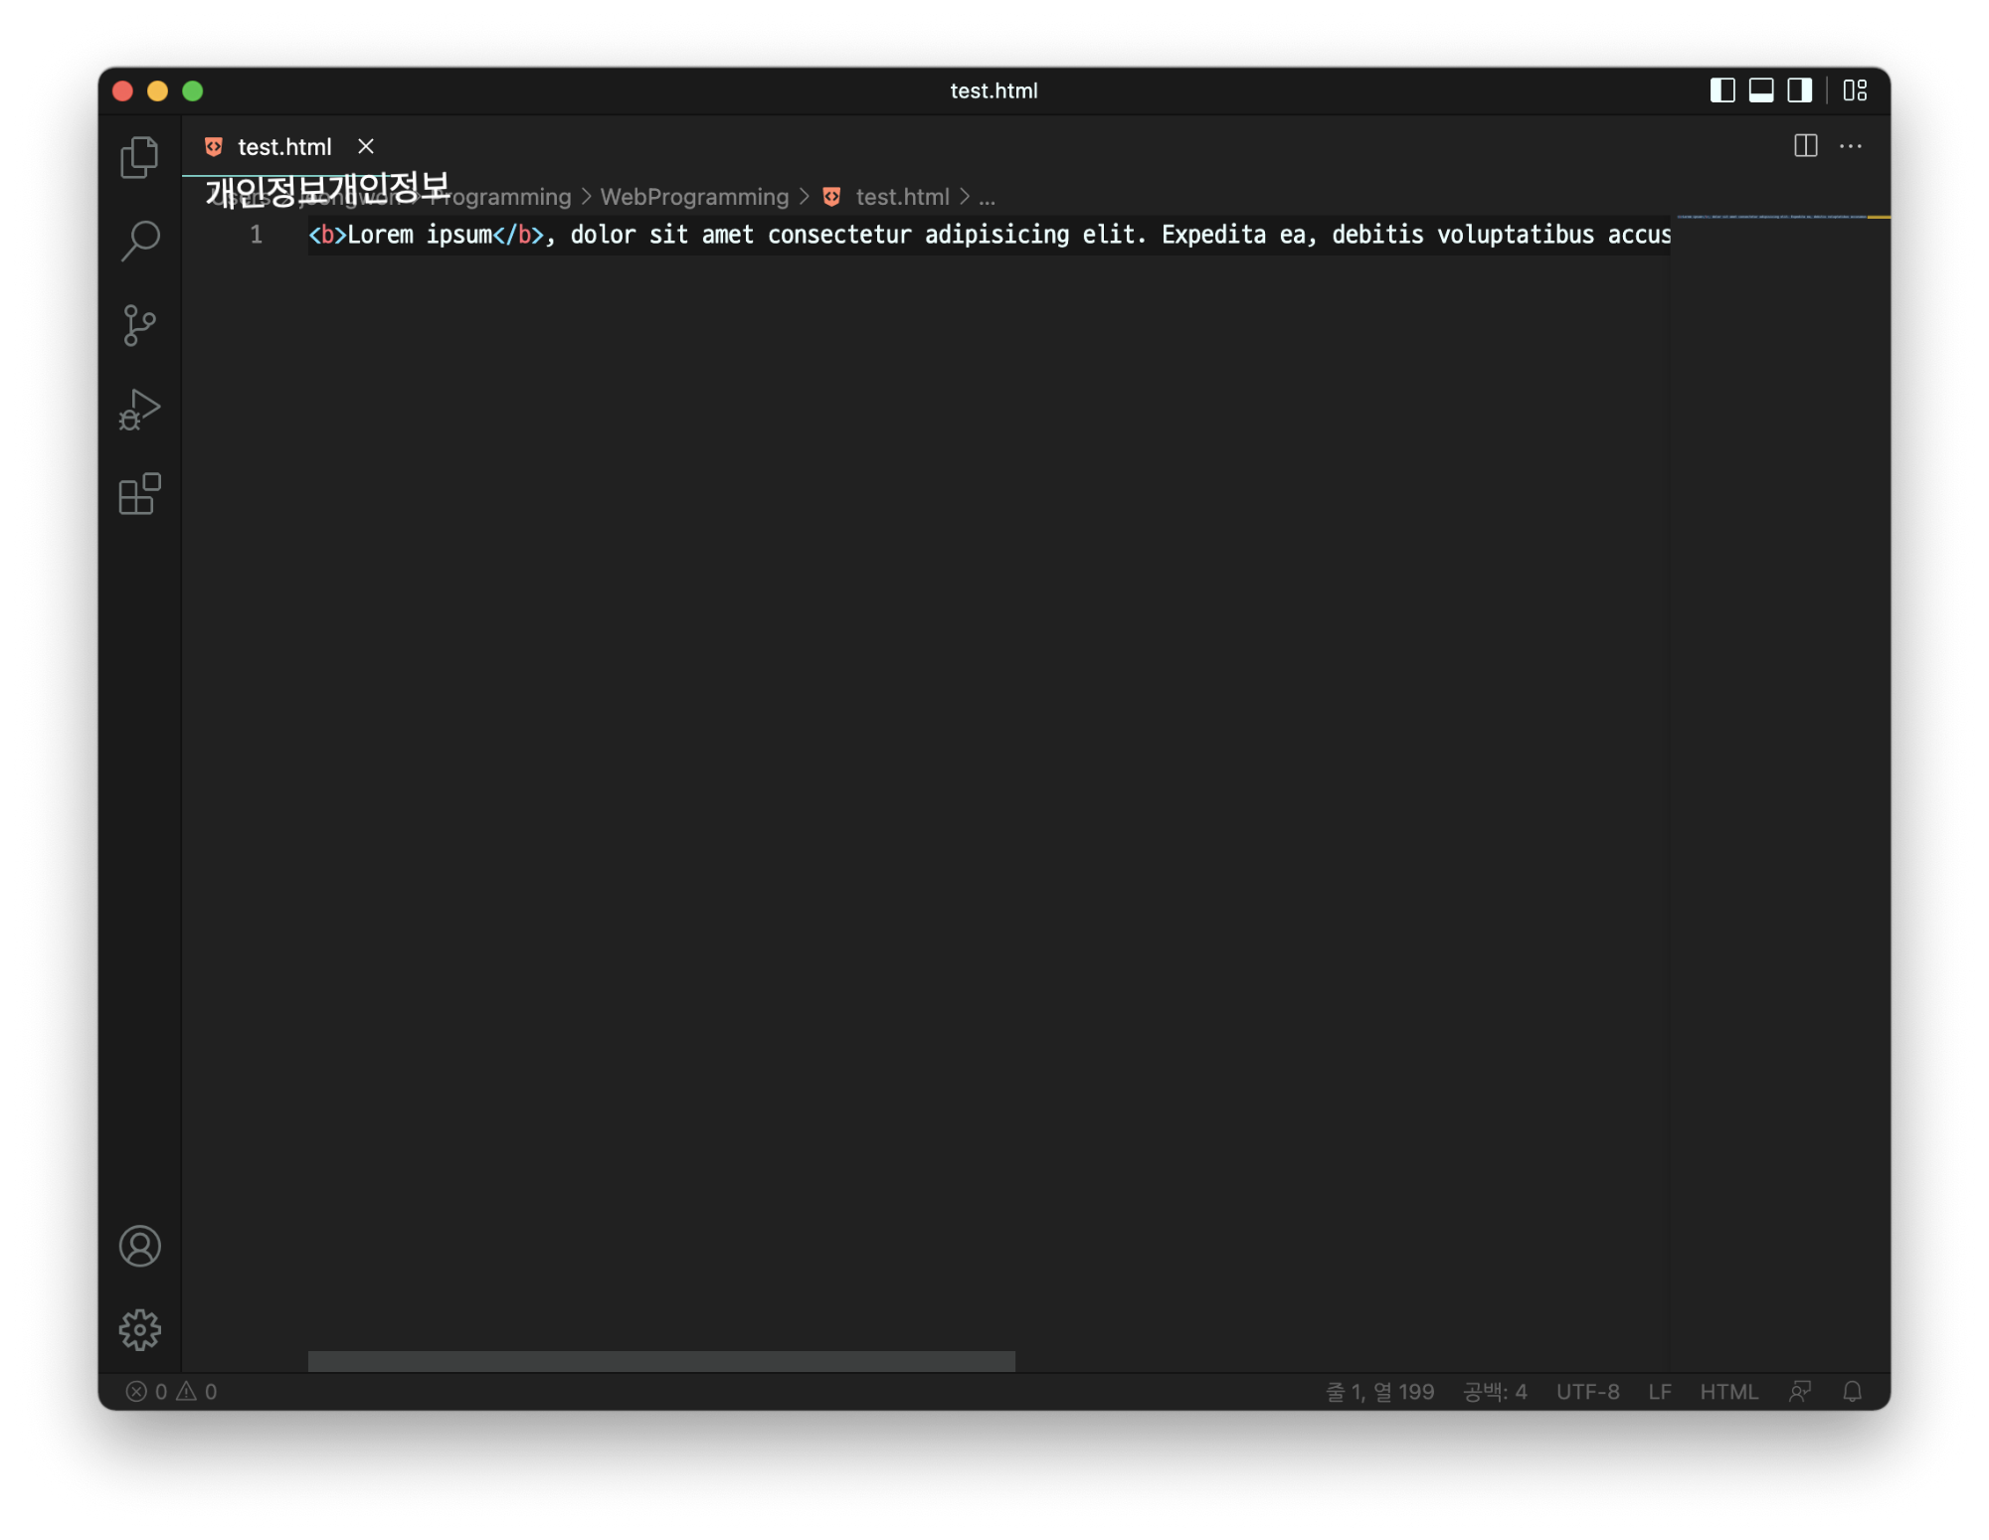Open Run and Debug view
The height and width of the screenshot is (1540, 1989).
(139, 410)
